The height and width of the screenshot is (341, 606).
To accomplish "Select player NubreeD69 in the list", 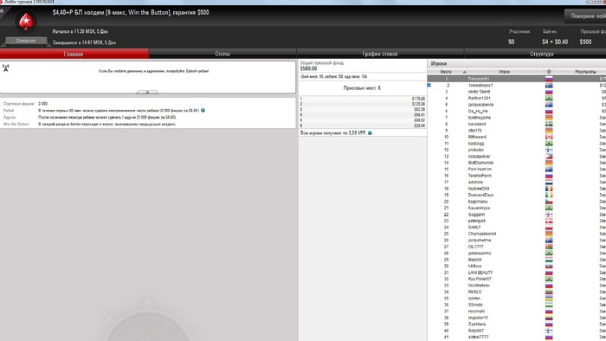I will [517, 189].
